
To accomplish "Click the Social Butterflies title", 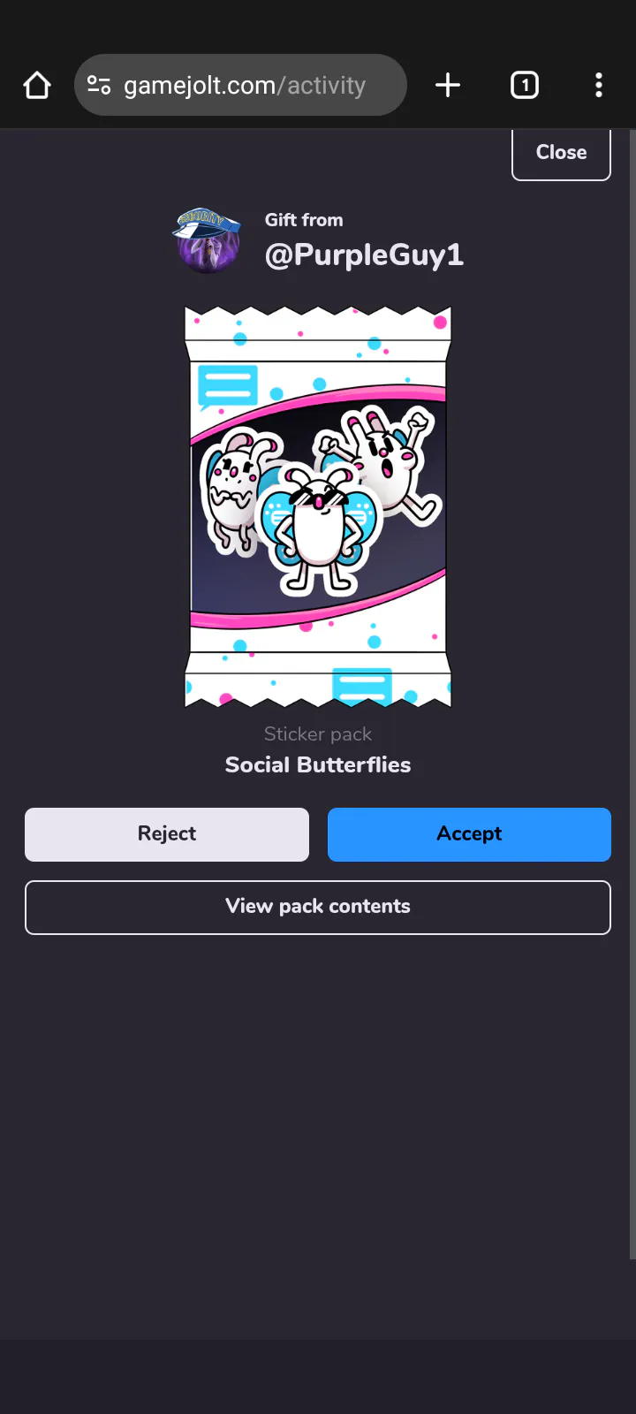I will coord(318,764).
